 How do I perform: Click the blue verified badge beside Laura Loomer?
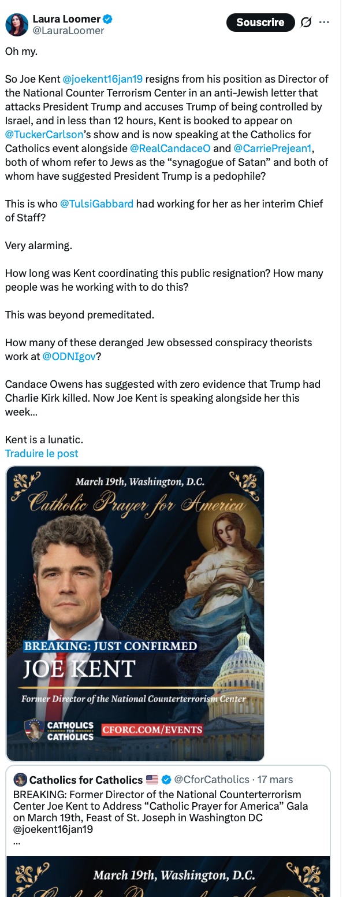107,19
